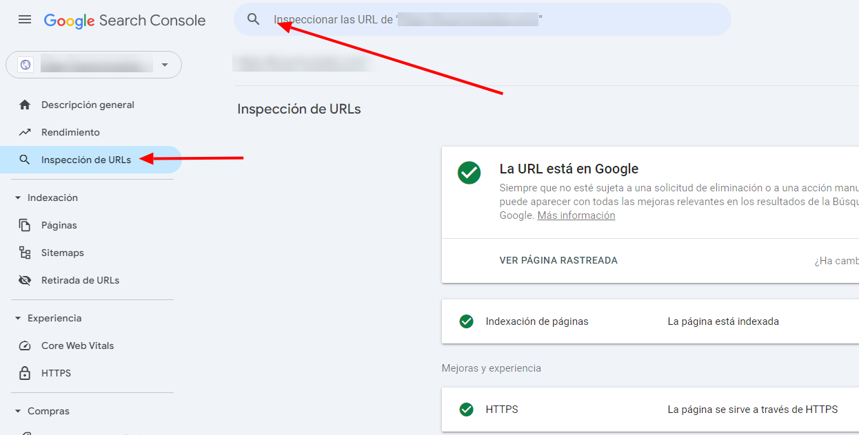The height and width of the screenshot is (435, 859).
Task: Click the Google Search Console logo
Action: (x=125, y=21)
